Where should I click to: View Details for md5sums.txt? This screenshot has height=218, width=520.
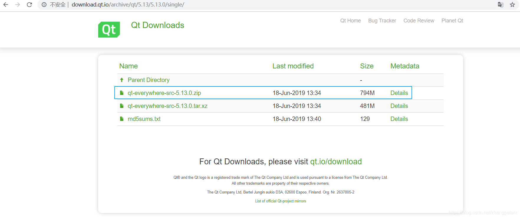click(x=399, y=119)
